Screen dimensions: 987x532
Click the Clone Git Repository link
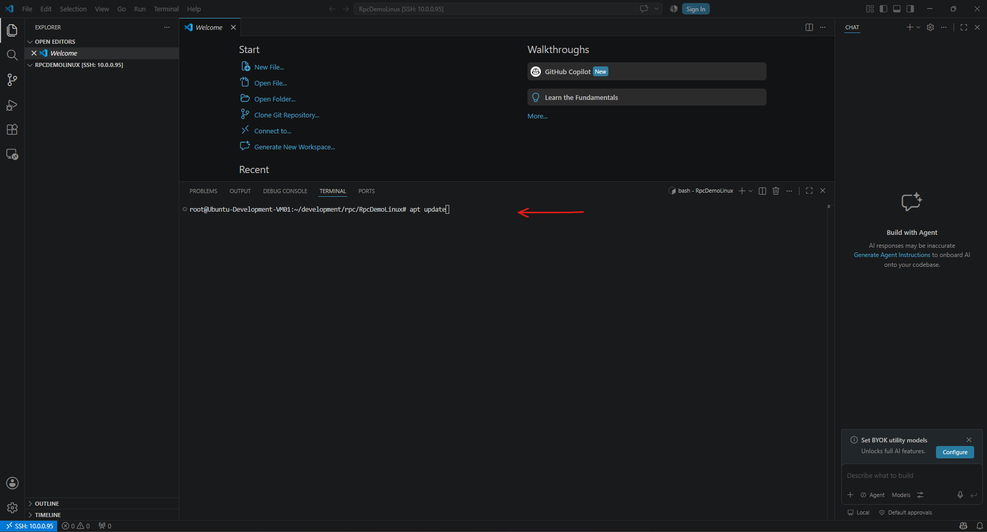coord(287,115)
